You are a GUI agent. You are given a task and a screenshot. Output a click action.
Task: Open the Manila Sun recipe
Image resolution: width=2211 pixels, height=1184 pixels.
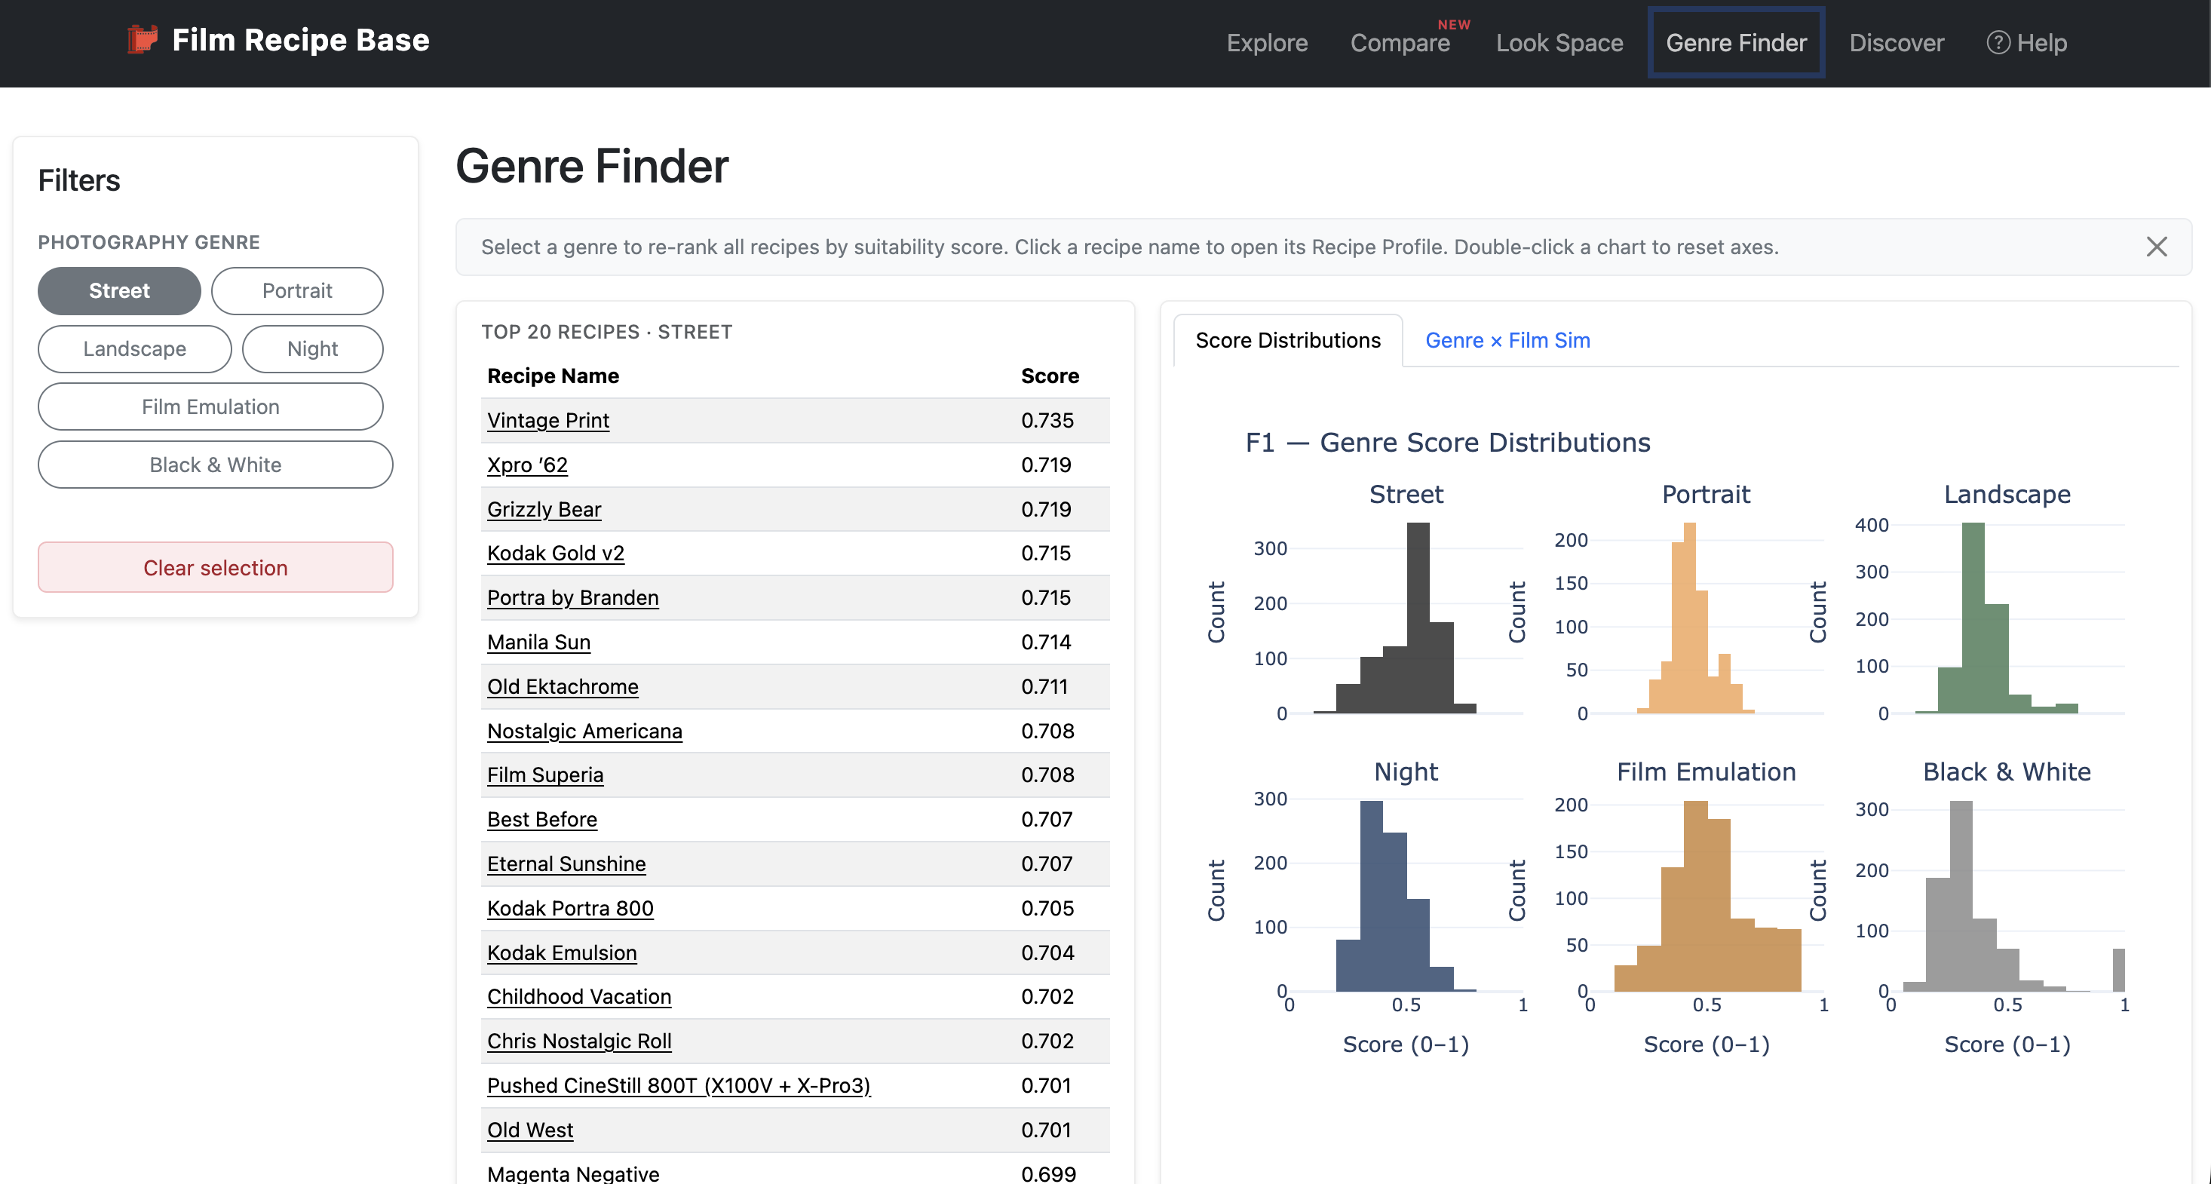pyautogui.click(x=538, y=643)
